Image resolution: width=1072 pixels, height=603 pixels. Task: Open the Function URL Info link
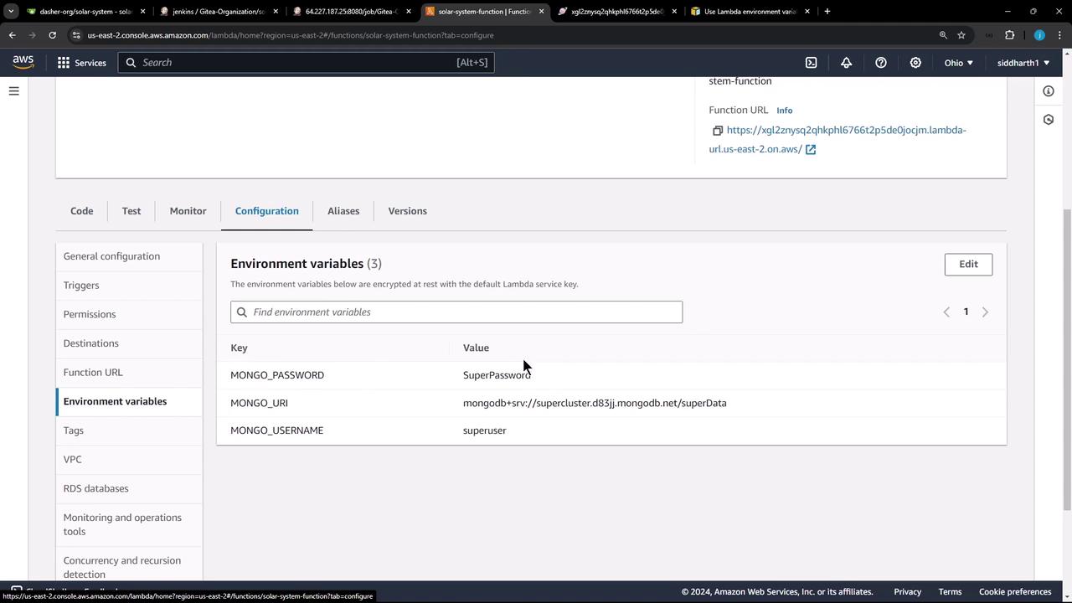point(784,111)
